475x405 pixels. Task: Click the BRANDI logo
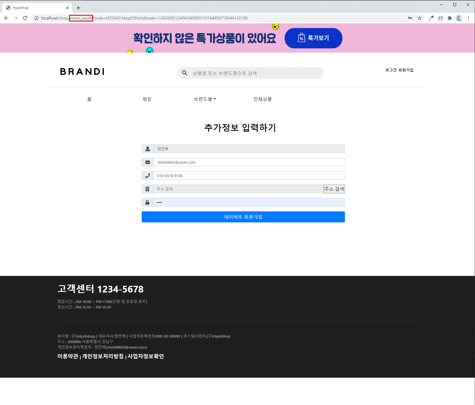[x=82, y=72]
